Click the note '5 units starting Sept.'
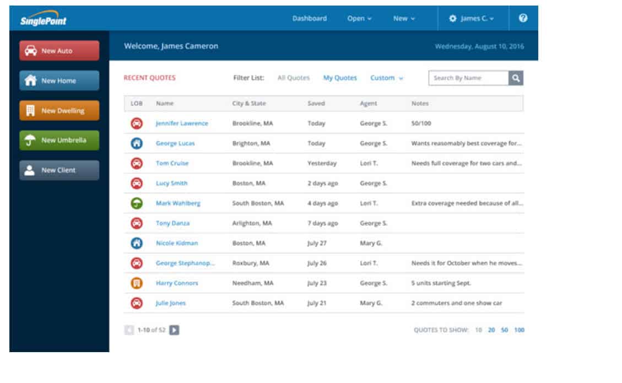 (441, 283)
